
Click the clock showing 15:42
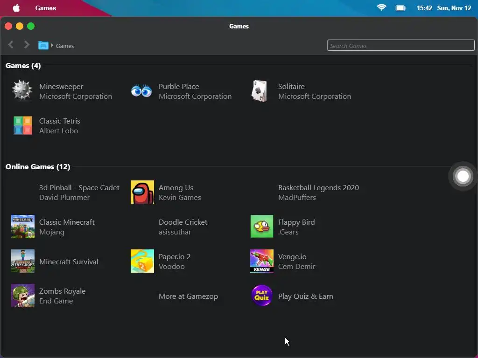(424, 8)
